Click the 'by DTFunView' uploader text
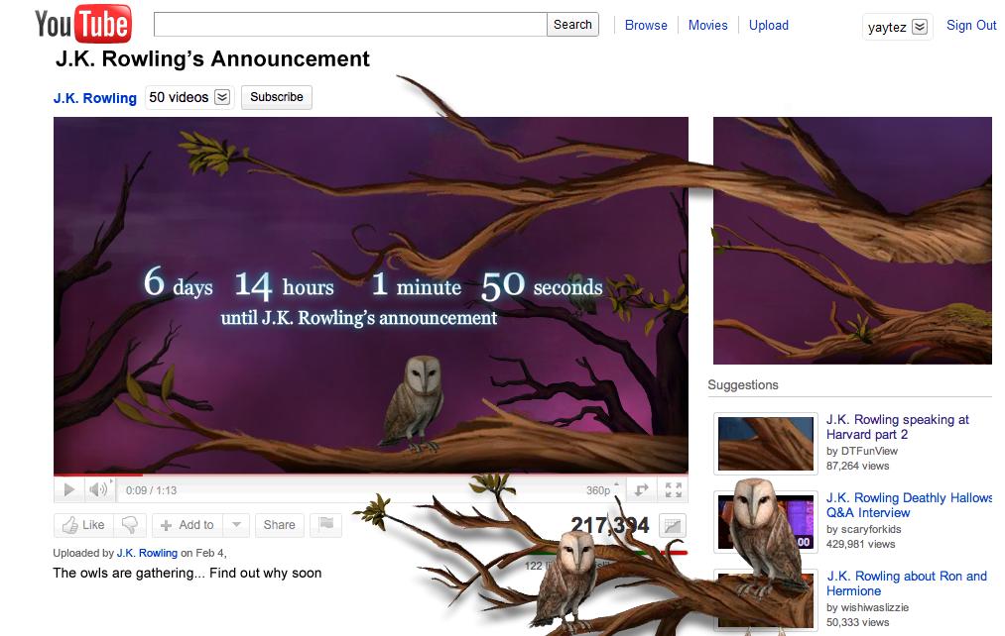1005x636 pixels. click(x=861, y=451)
